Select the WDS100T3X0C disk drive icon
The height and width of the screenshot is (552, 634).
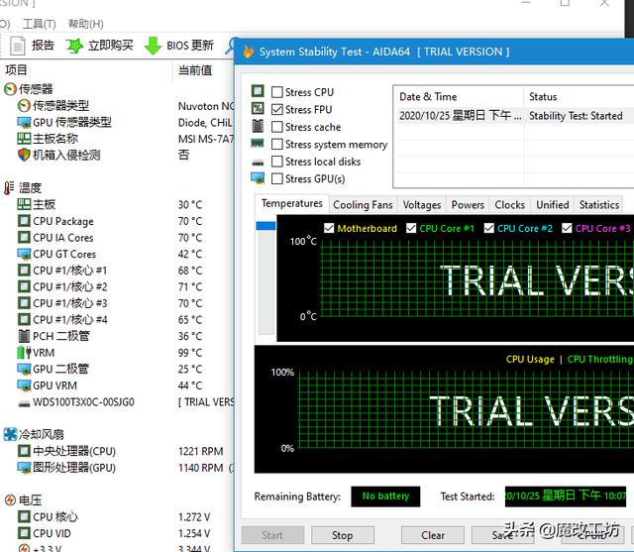[24, 402]
